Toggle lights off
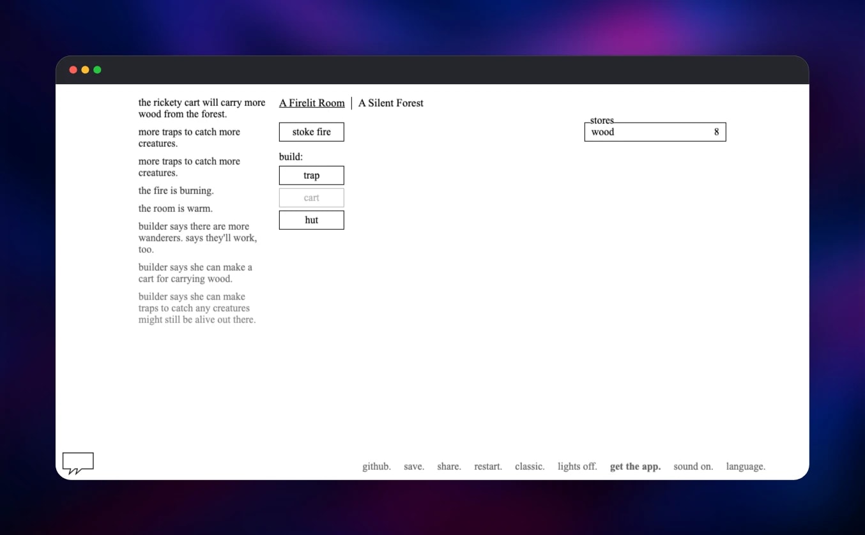Image resolution: width=865 pixels, height=535 pixels. tap(578, 467)
